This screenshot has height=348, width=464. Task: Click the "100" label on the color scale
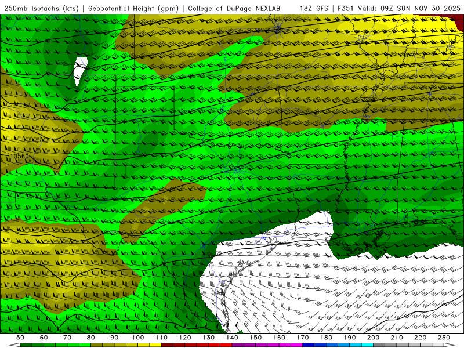tap(138, 338)
